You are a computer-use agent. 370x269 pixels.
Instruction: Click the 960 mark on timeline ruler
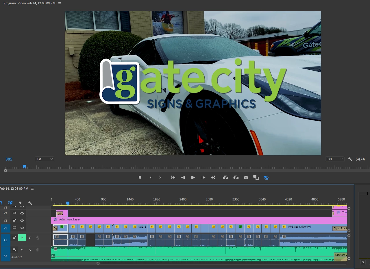pos(104,199)
